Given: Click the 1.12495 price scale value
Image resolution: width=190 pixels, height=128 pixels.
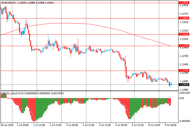Looking at the screenshot, I should pyautogui.click(x=184, y=65).
